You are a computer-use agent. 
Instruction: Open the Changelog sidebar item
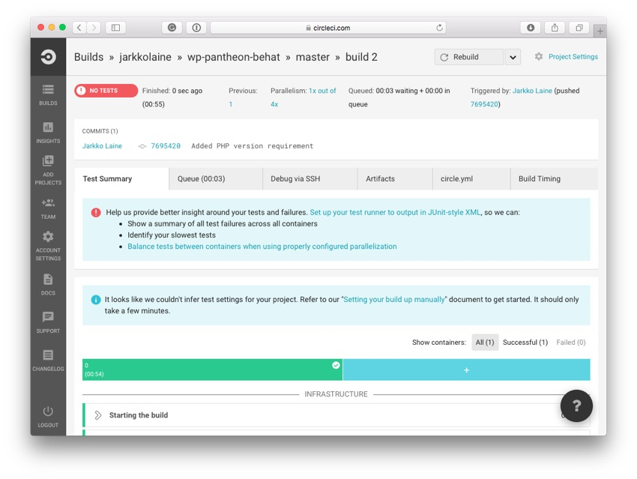(x=48, y=361)
